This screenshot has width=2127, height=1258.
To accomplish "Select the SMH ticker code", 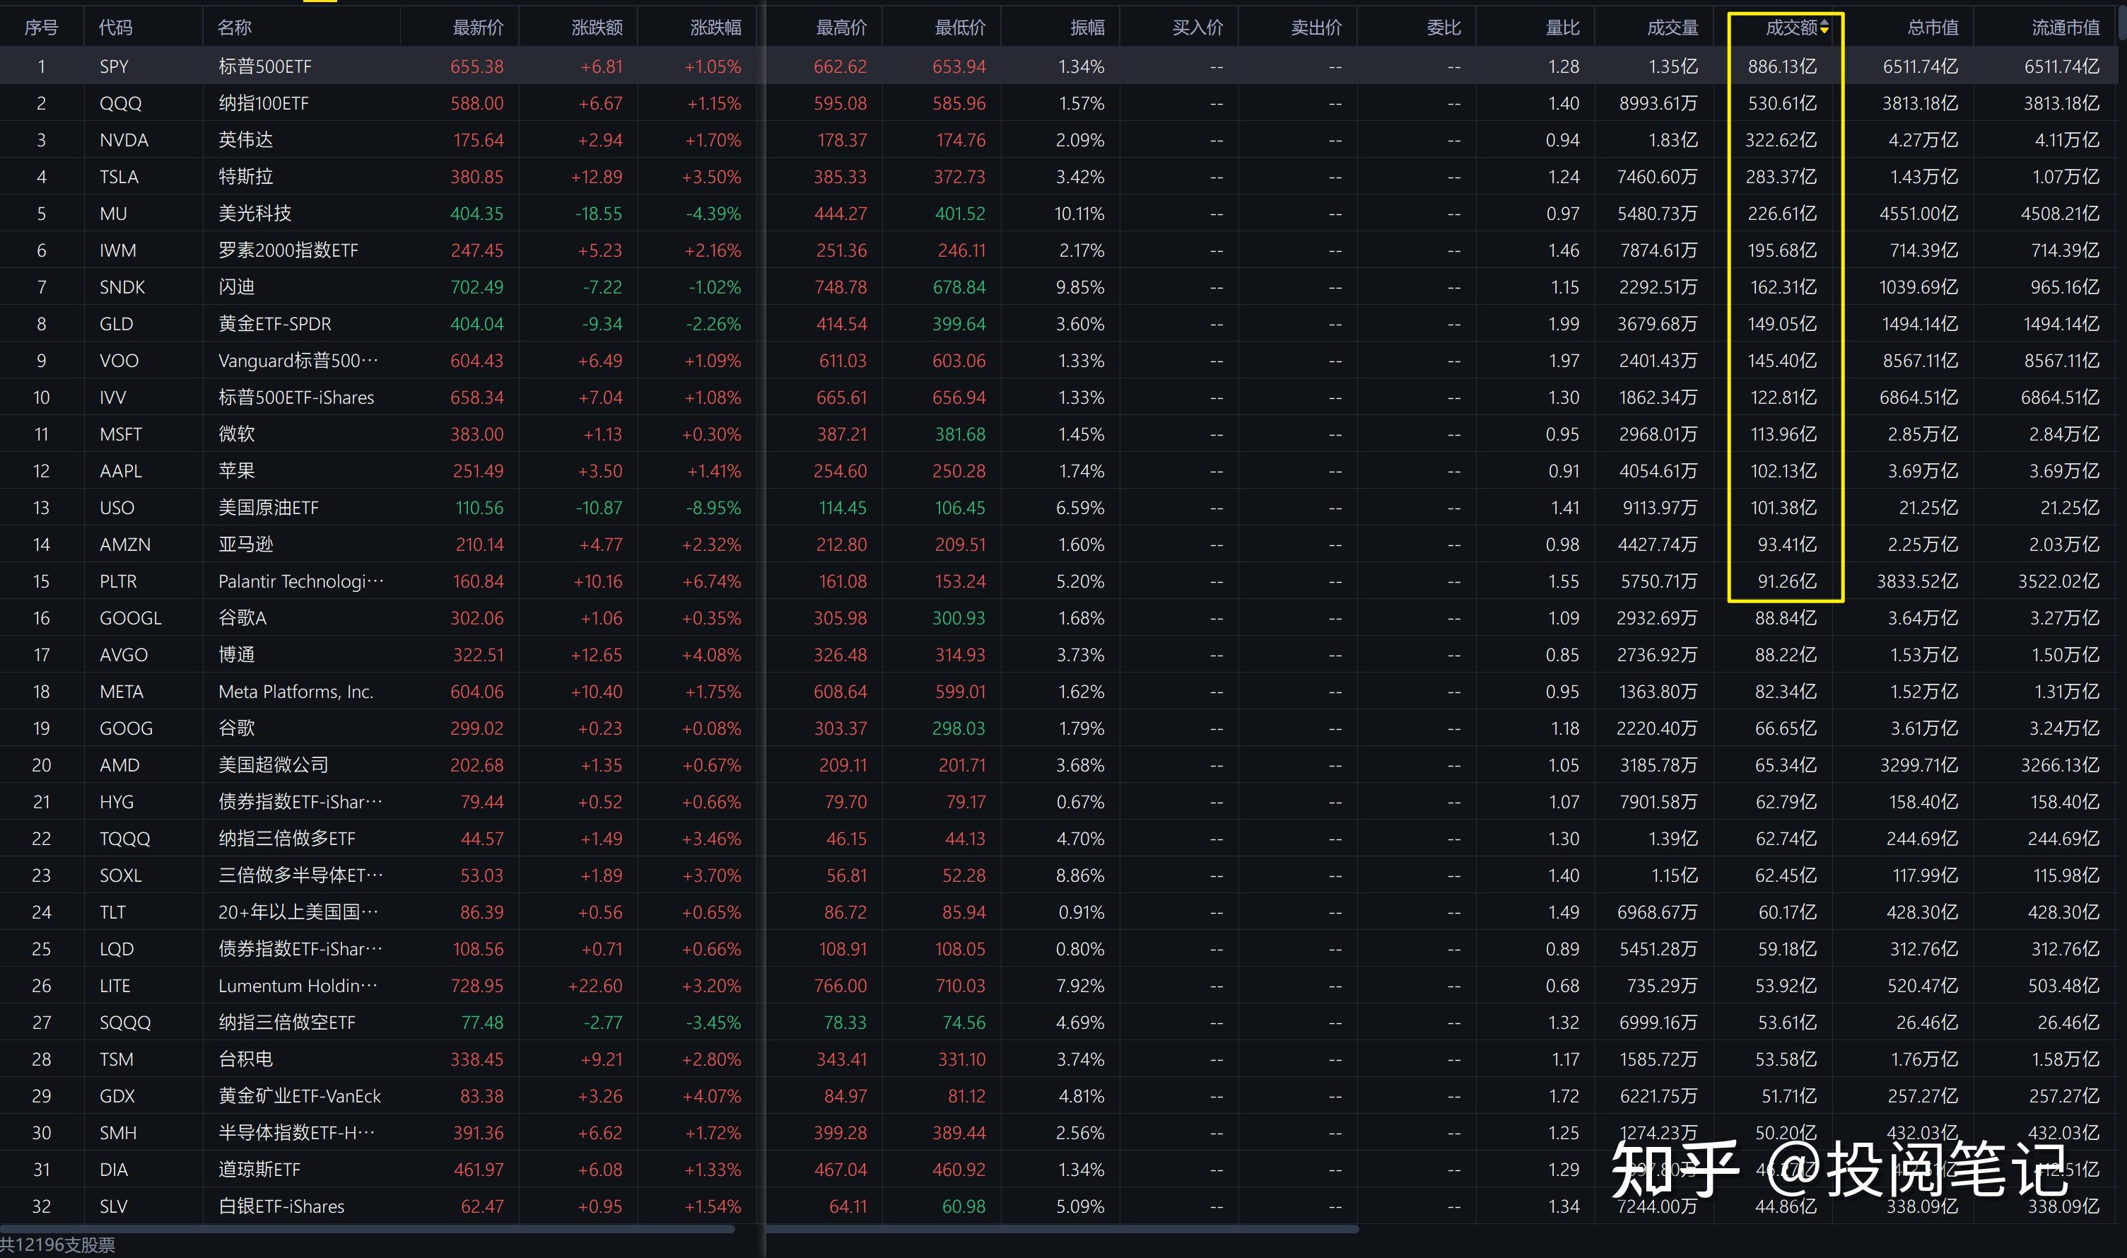I will pos(118,1134).
